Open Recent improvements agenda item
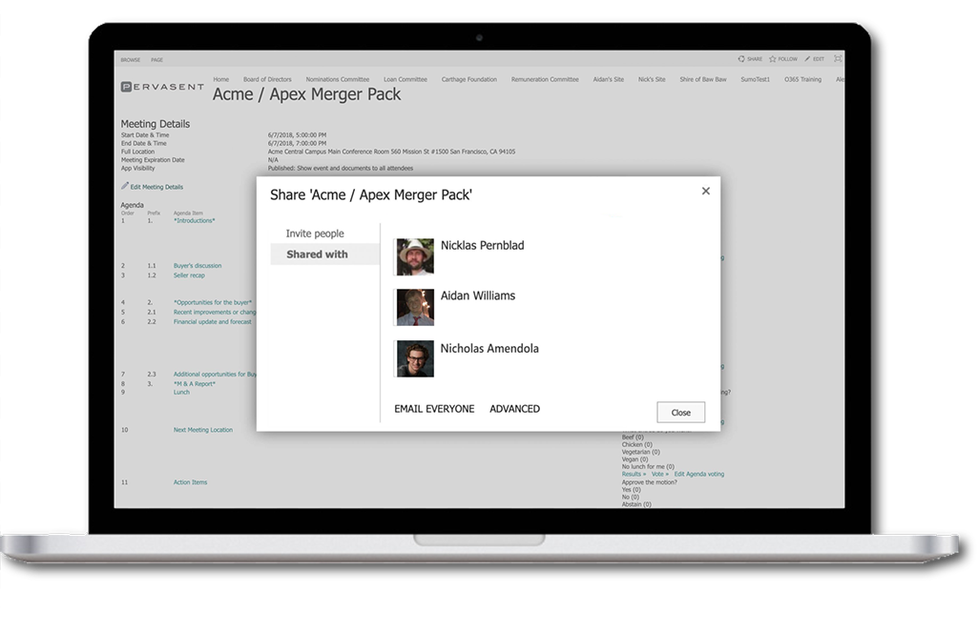 pyautogui.click(x=215, y=313)
